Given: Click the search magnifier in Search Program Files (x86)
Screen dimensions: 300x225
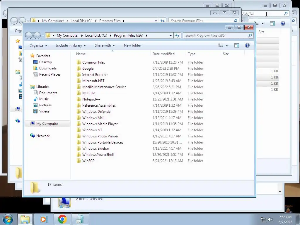Looking at the screenshot, I should click(x=250, y=35).
